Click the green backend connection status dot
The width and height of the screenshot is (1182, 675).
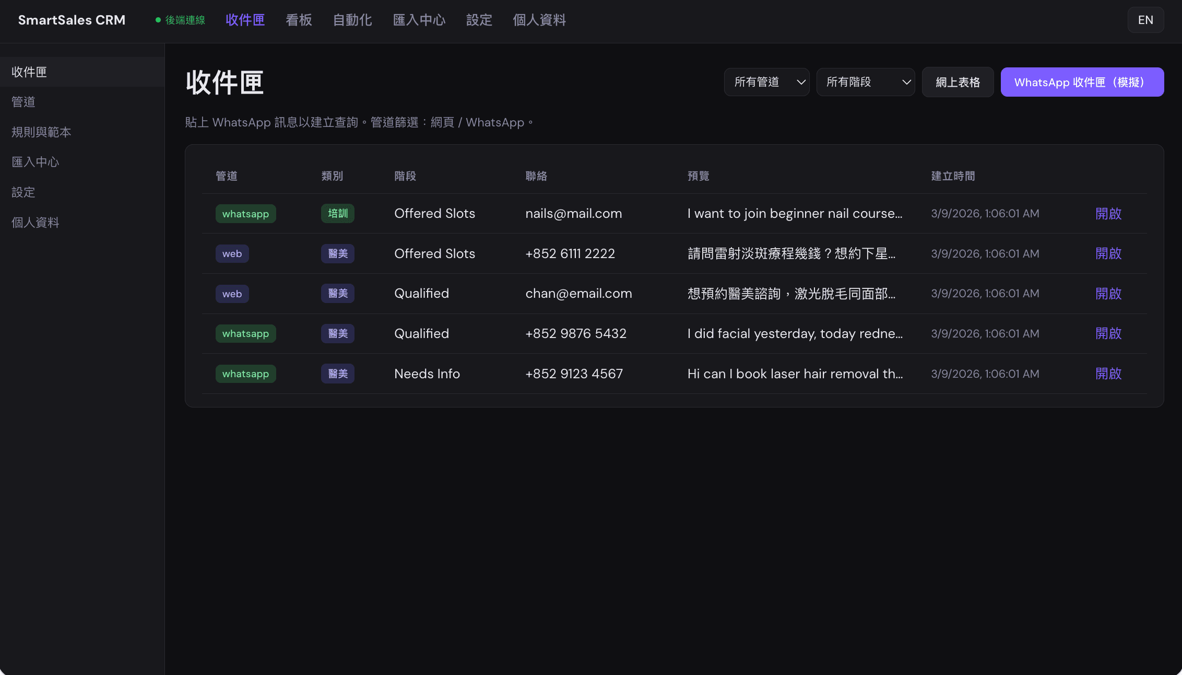click(x=158, y=20)
